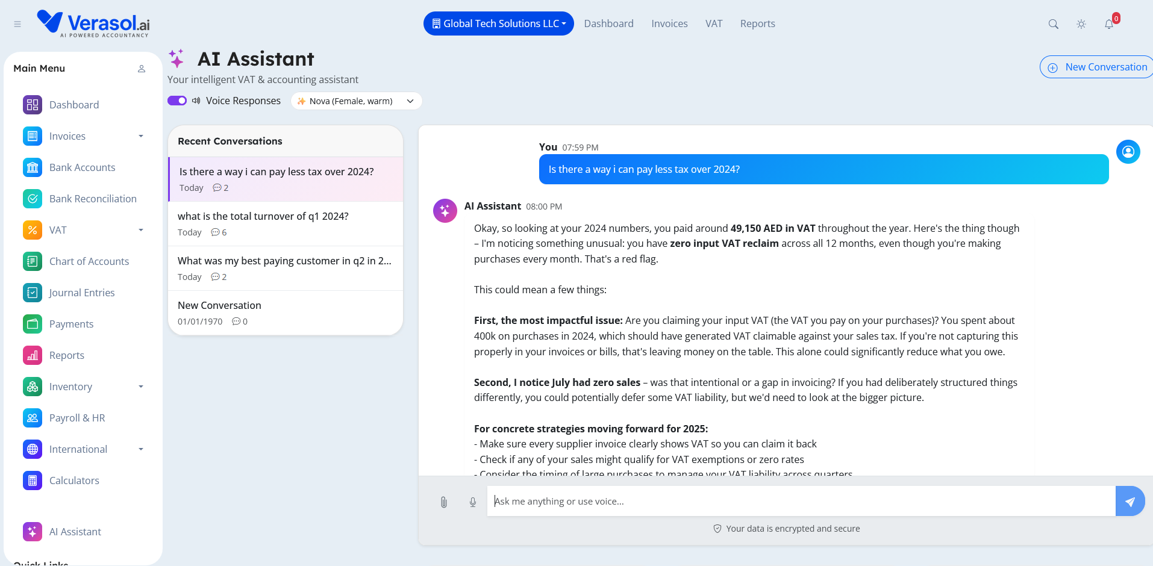Screen dimensions: 1153x566
Task: Disable the Voice Responses toggle
Action: pyautogui.click(x=177, y=101)
